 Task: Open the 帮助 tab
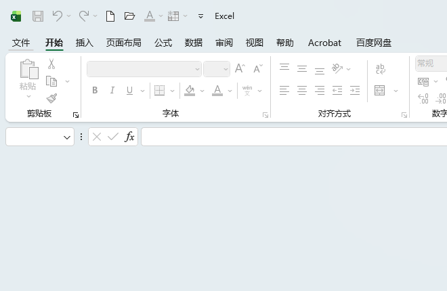tap(284, 43)
